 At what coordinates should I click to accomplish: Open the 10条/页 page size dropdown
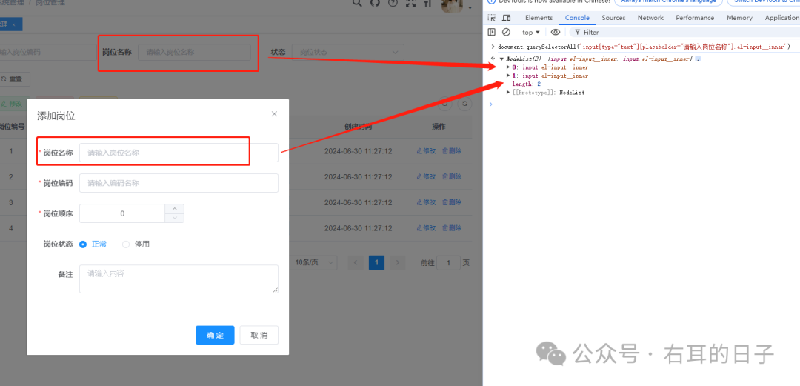tap(313, 263)
